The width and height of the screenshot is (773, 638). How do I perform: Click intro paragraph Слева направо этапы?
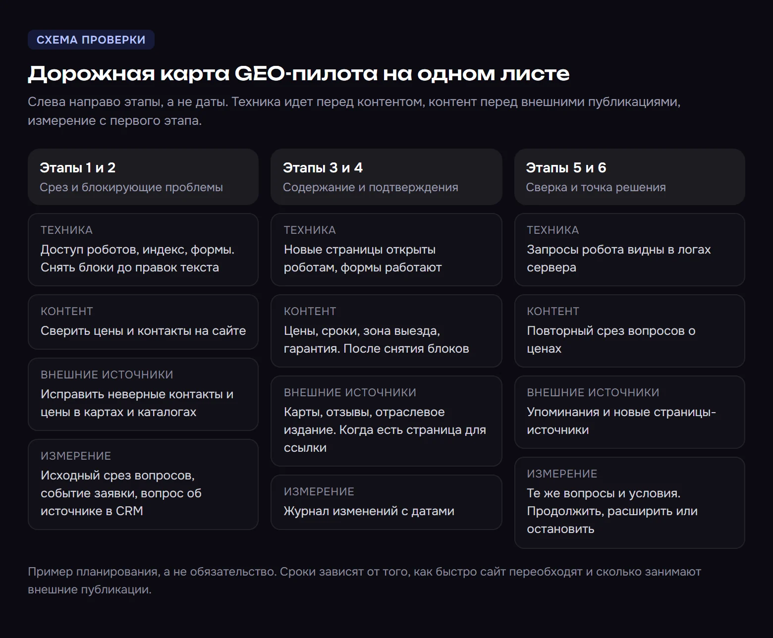(x=354, y=111)
